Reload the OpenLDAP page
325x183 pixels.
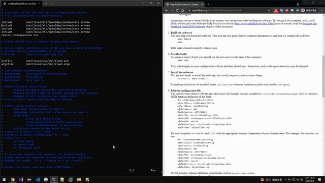[177, 10]
